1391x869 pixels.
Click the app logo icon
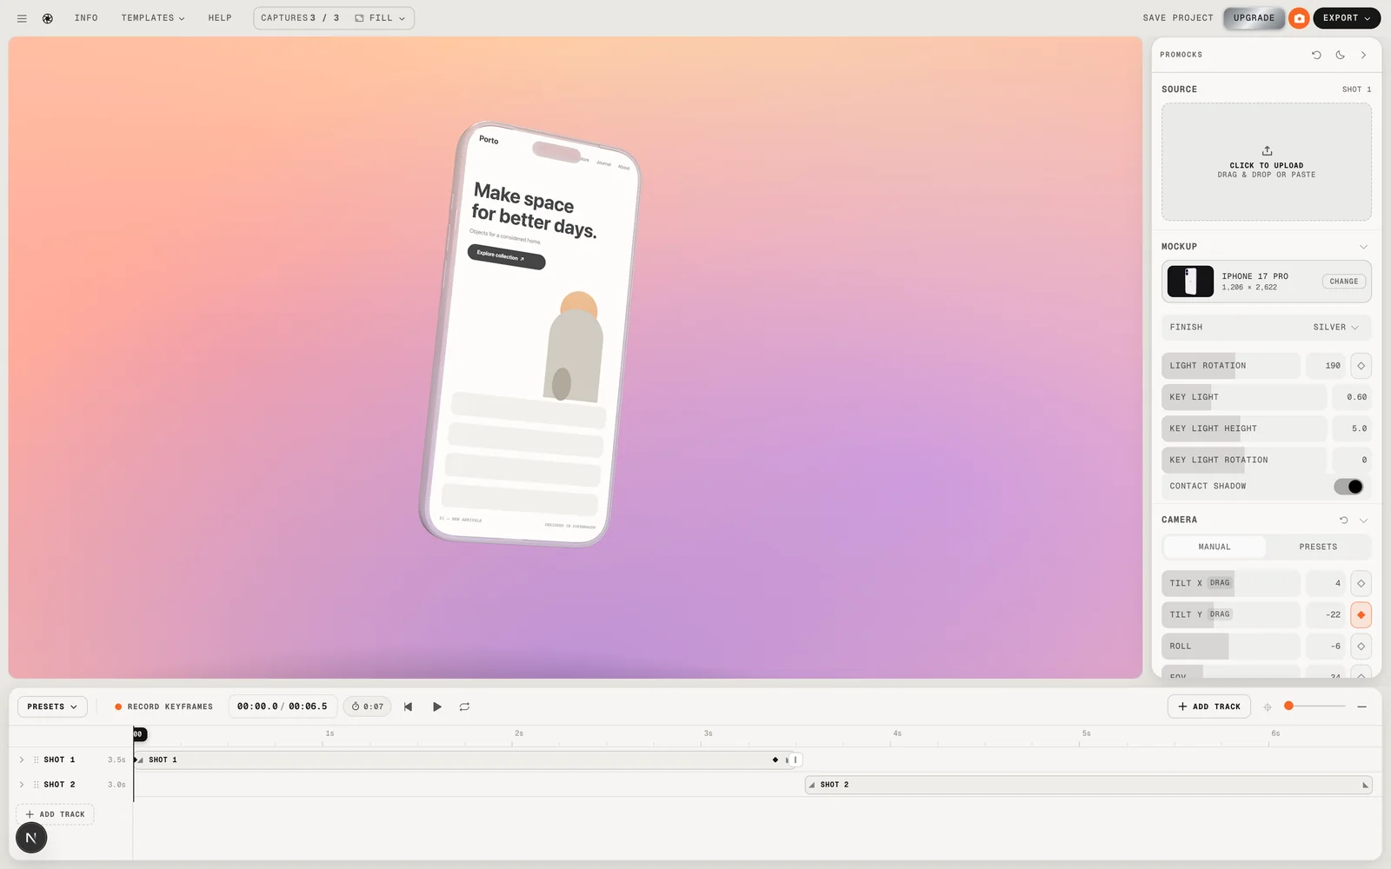pyautogui.click(x=48, y=18)
